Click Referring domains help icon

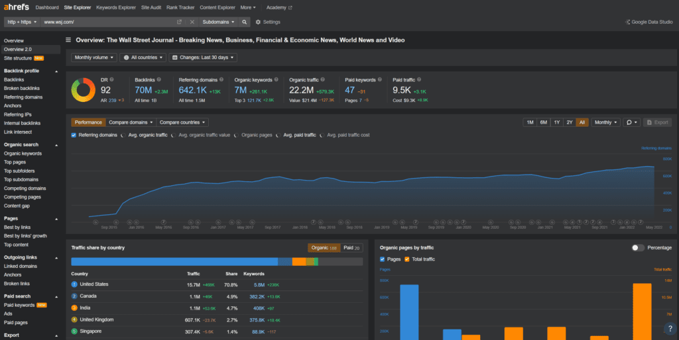tap(221, 79)
